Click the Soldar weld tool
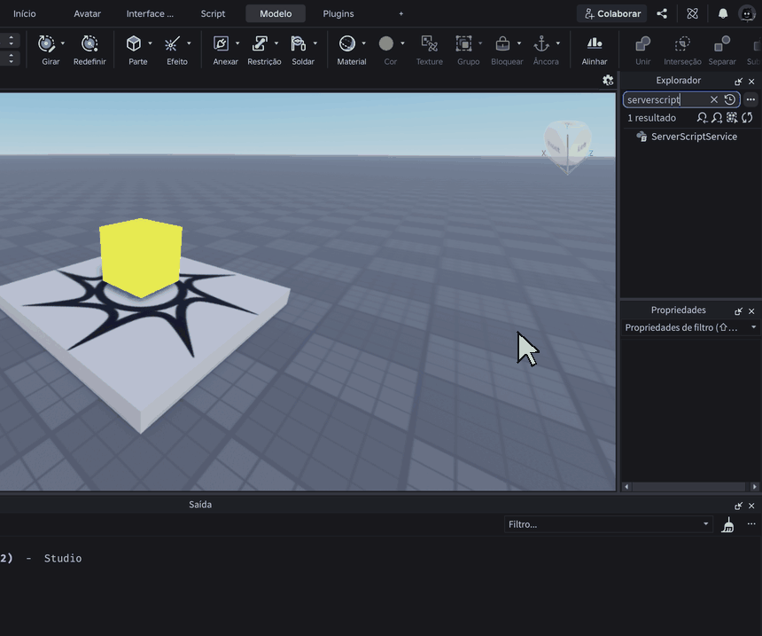Screen dimensions: 762x636 (299, 43)
